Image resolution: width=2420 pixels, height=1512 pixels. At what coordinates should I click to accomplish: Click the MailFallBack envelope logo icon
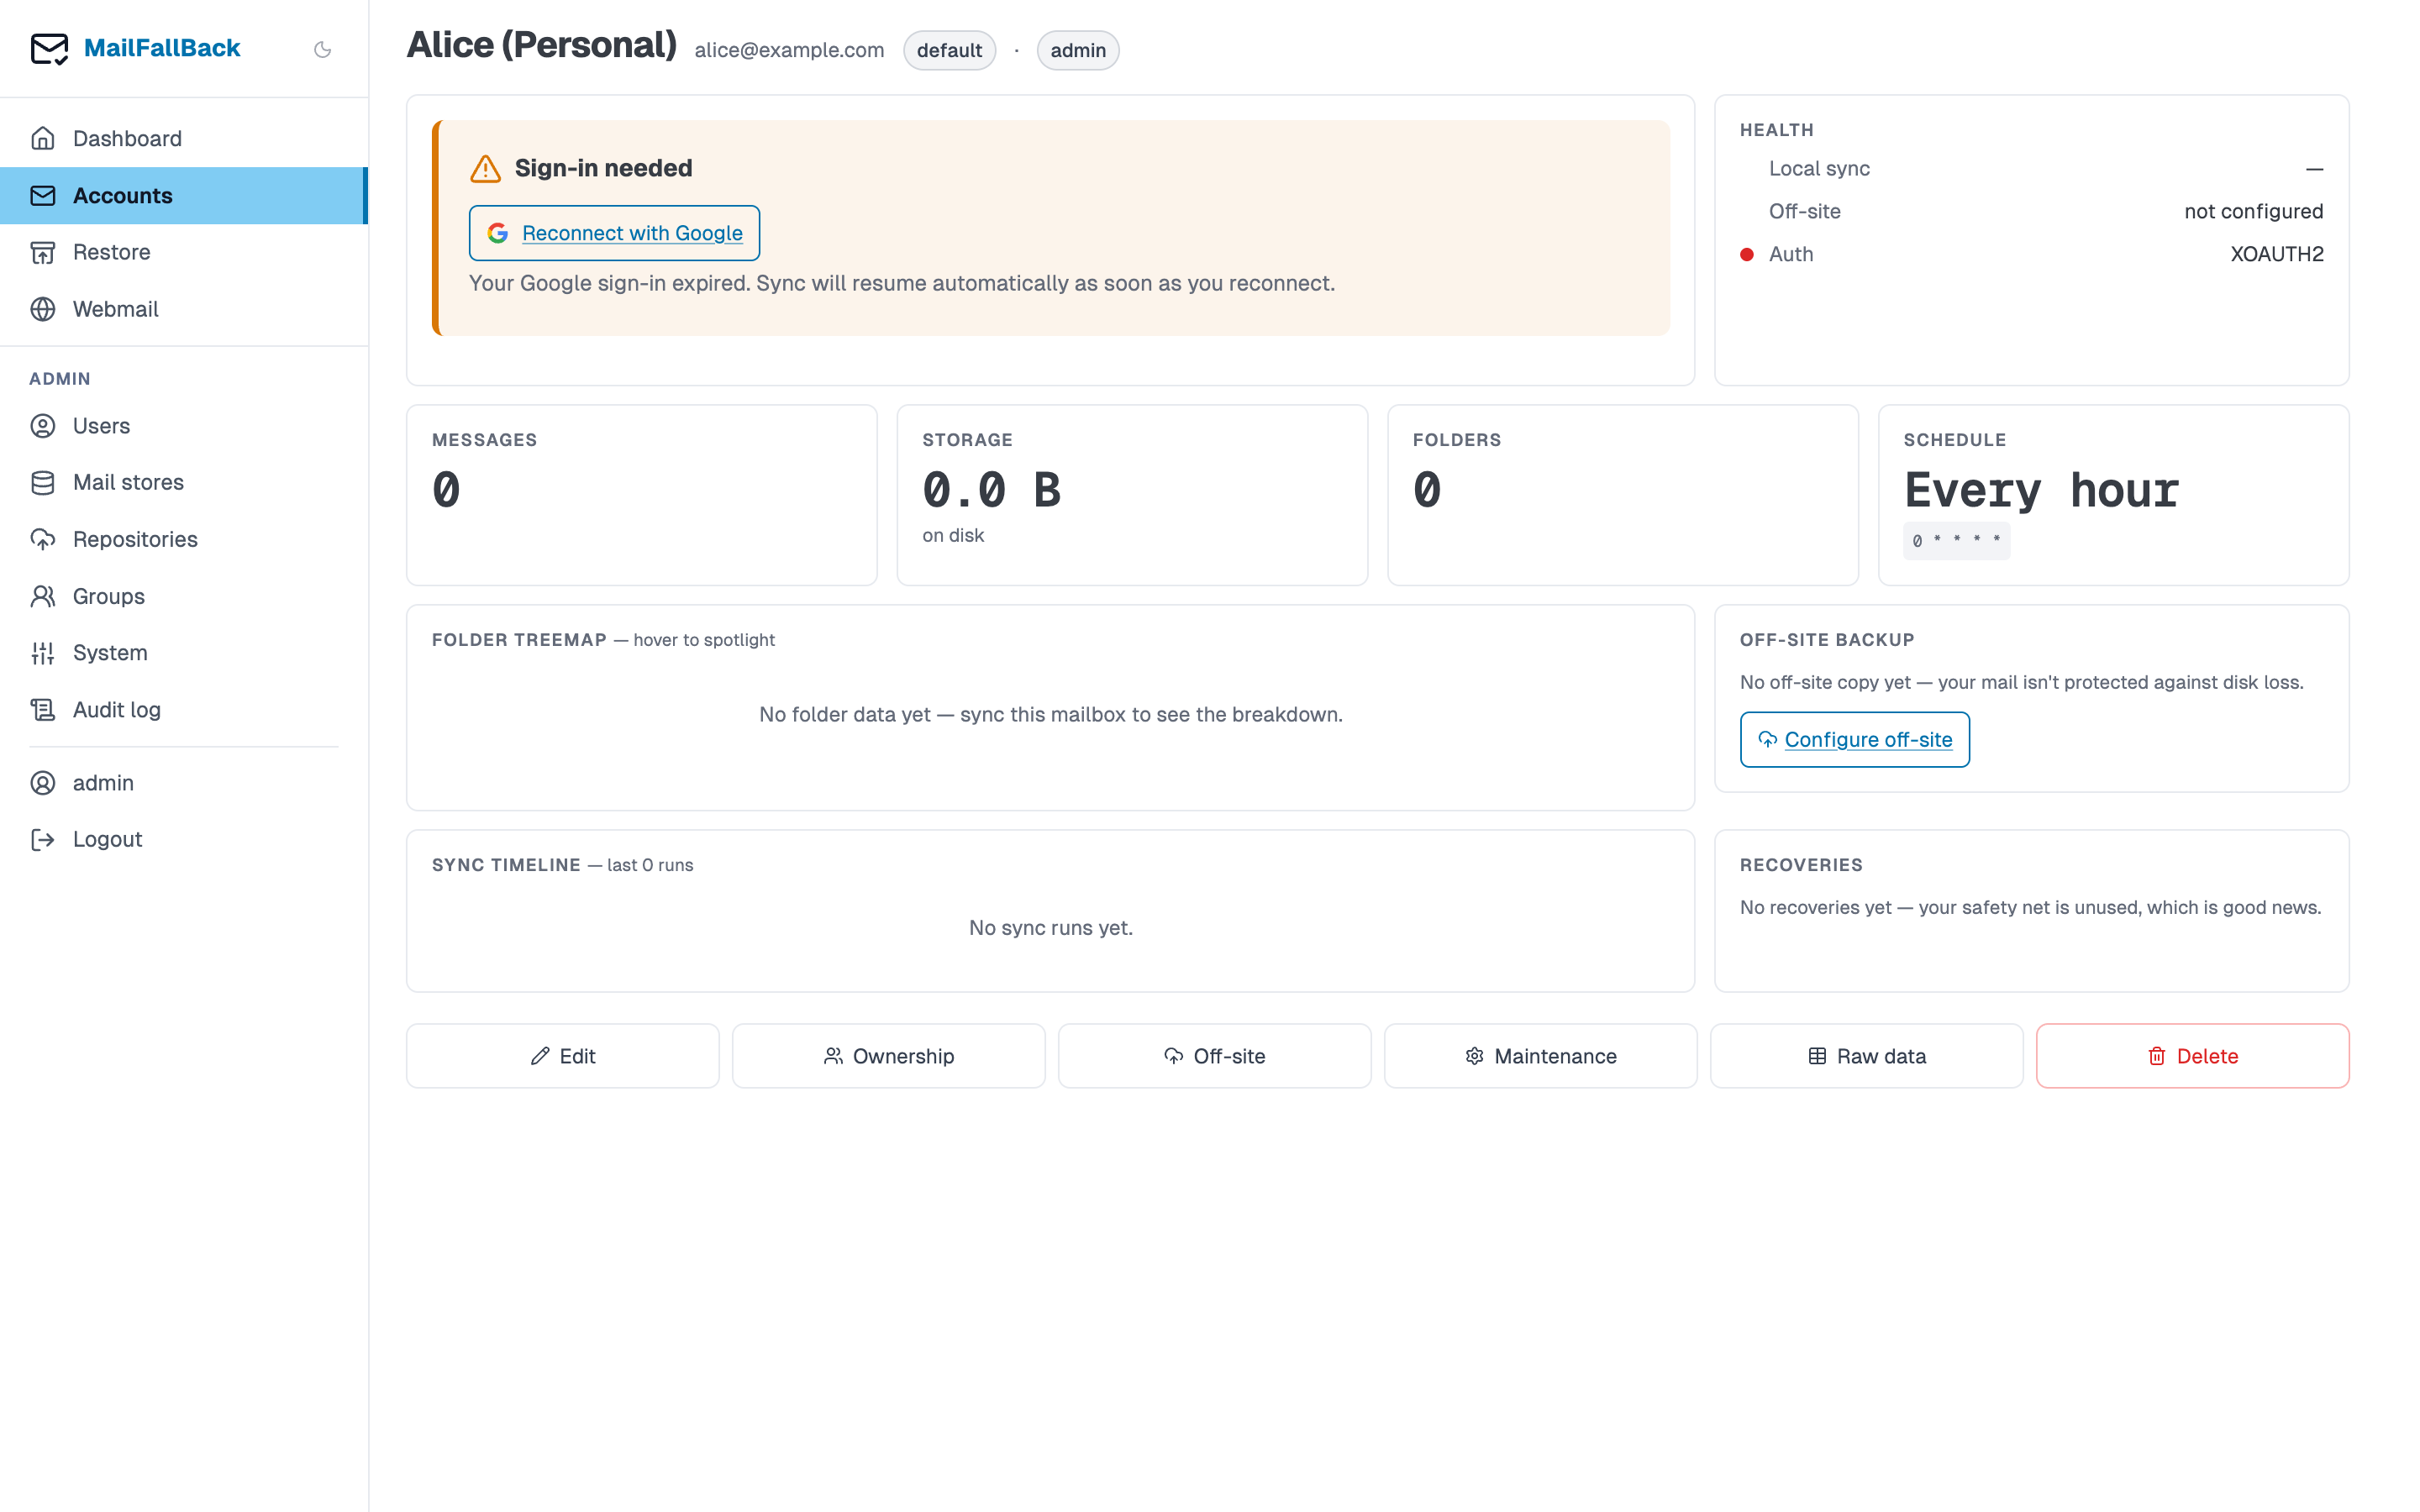point(49,48)
